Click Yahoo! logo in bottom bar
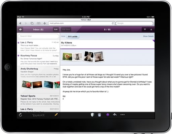Screen dimensions: 172x134 pos(38,115)
